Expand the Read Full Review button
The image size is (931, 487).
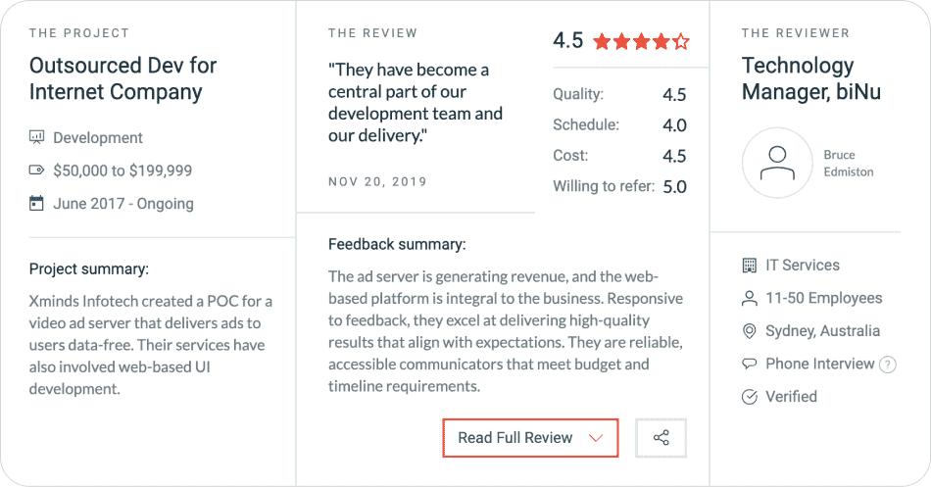(x=530, y=438)
